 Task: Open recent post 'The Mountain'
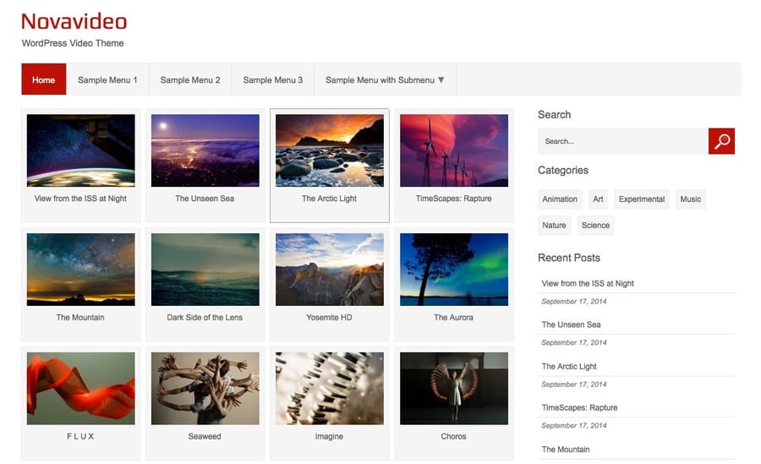coord(566,450)
